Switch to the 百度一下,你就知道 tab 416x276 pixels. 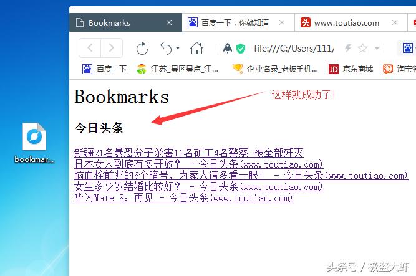point(238,22)
